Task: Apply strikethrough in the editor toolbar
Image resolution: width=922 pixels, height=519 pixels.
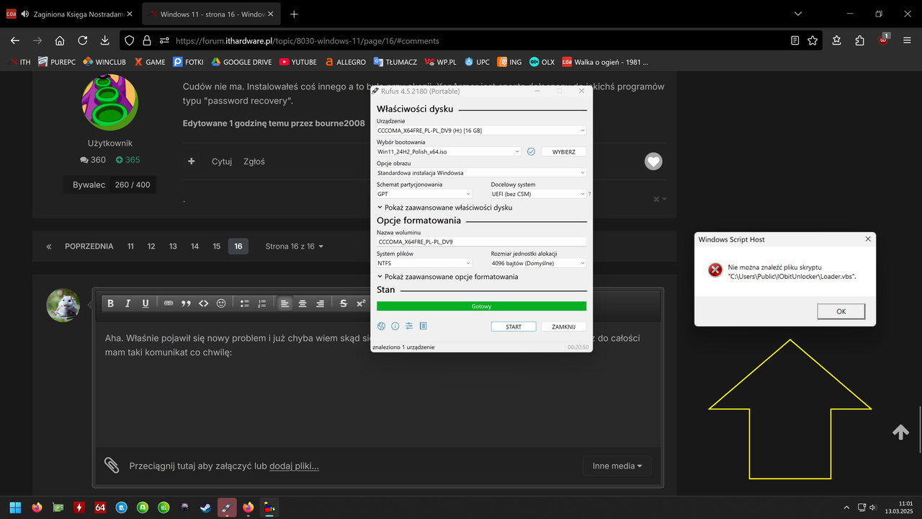Action: point(344,303)
